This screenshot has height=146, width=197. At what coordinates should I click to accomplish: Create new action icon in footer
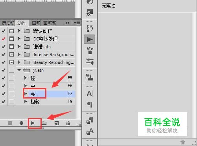[57, 123]
